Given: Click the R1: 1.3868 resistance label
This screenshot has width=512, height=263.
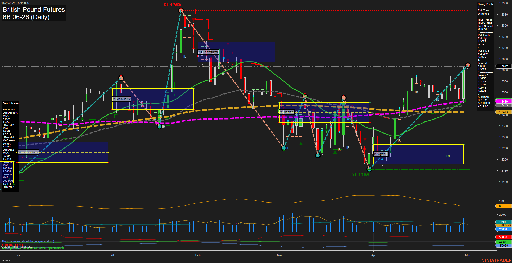Looking at the screenshot, I should (172, 5).
